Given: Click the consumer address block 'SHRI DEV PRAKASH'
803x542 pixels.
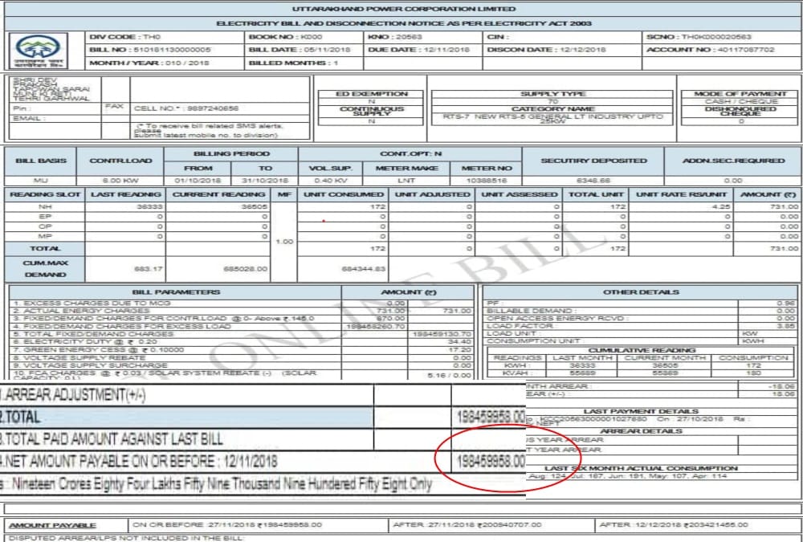Looking at the screenshot, I should tap(51, 90).
